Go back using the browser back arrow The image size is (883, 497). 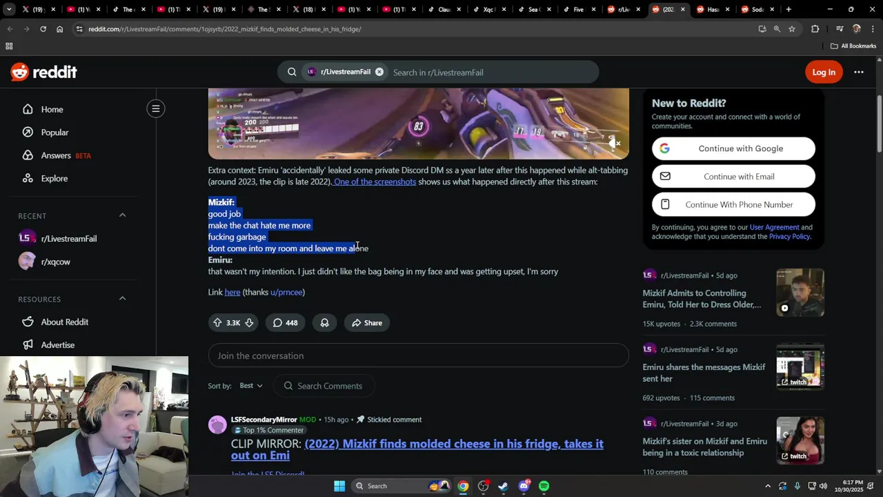[10, 29]
